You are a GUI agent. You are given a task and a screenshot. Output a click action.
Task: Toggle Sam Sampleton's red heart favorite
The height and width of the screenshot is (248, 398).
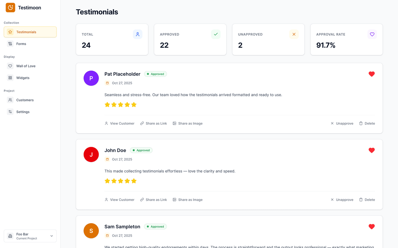click(371, 227)
